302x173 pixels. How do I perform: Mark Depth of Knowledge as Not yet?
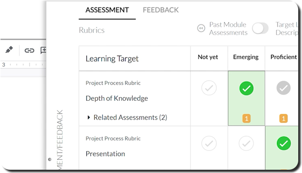209,88
